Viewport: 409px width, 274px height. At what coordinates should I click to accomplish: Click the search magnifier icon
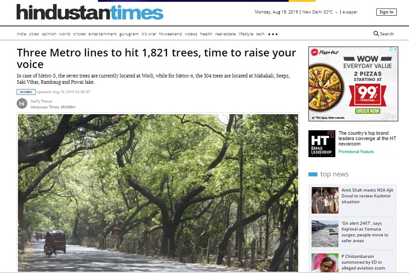coord(376,34)
